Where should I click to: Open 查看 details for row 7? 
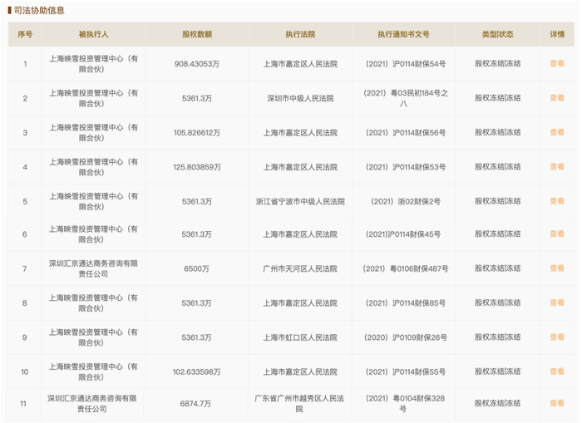point(557,268)
